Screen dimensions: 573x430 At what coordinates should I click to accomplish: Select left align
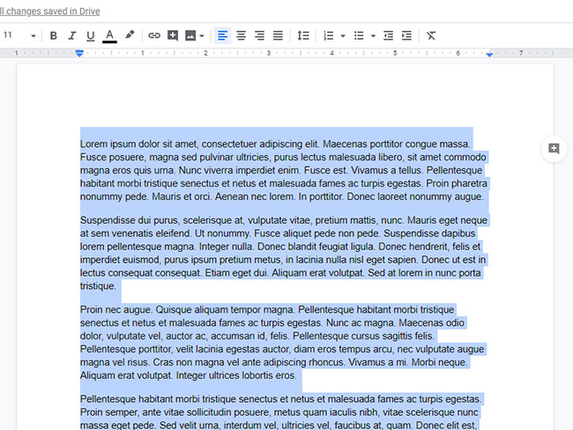point(222,35)
